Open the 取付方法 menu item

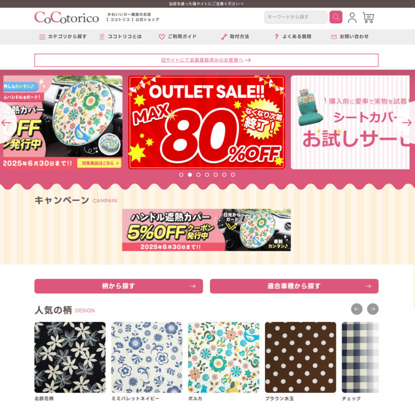click(235, 36)
